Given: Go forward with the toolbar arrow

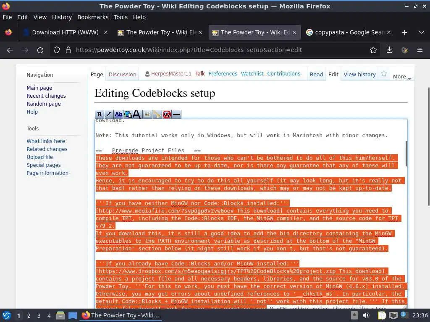Looking at the screenshot, I should pos(25,50).
